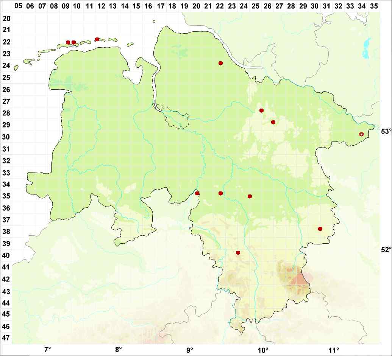
Task: Select the row label 47
Action: pyautogui.click(x=6, y=338)
